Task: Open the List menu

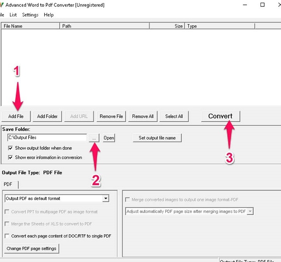Action: [x=13, y=15]
